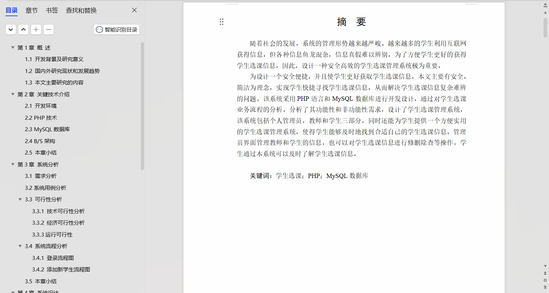The height and width of the screenshot is (293, 549).
Task: Click the drag handle icon beside 摘要 heading
Action: coord(221,22)
